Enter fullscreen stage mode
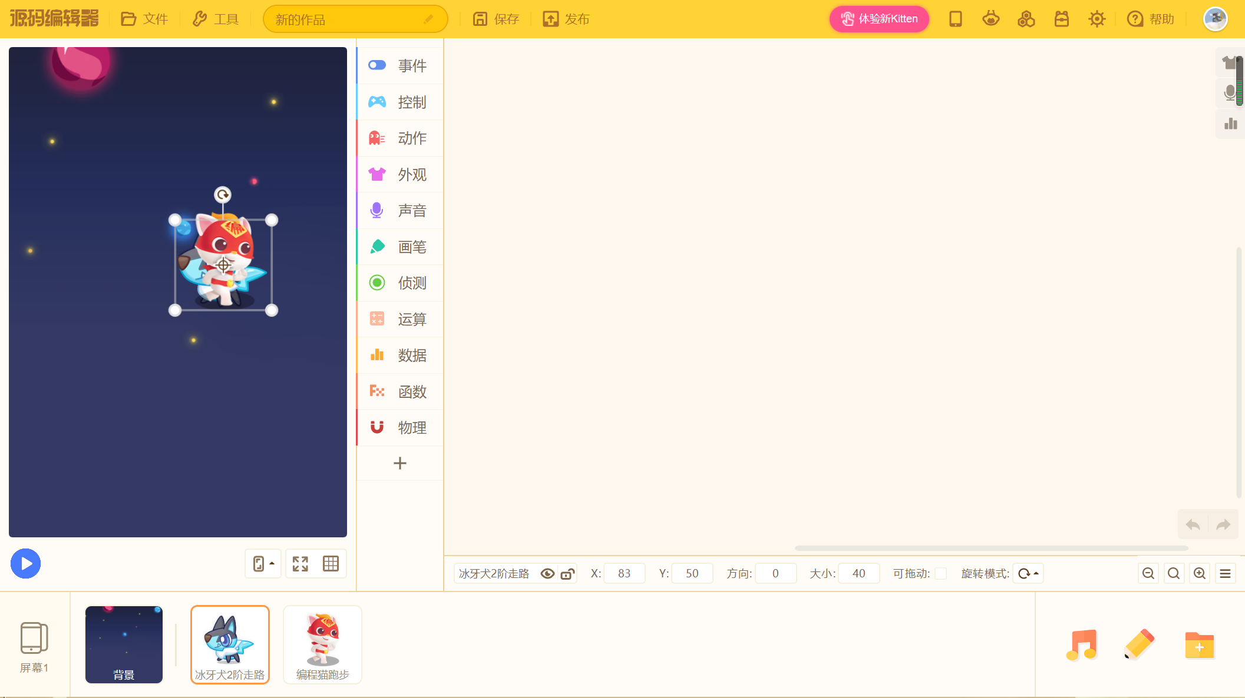This screenshot has width=1245, height=698. point(300,563)
